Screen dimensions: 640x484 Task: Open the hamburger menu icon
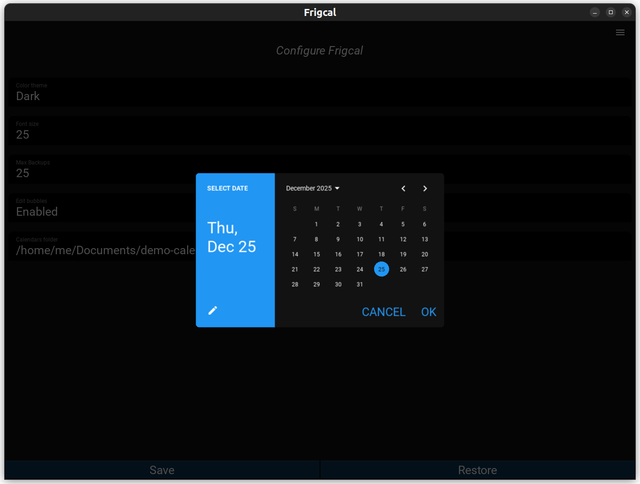(x=620, y=32)
